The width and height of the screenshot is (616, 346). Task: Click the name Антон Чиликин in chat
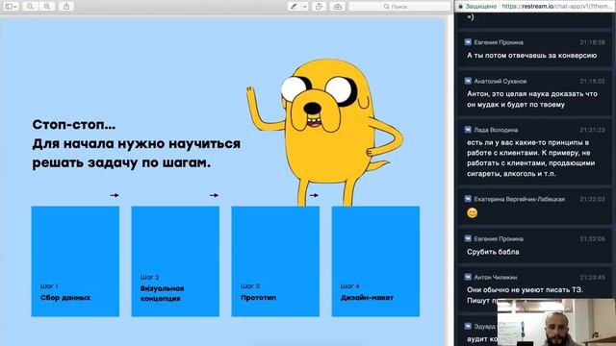[496, 278]
